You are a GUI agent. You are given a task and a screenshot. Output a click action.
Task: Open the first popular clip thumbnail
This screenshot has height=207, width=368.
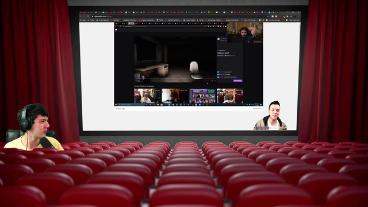click(147, 96)
